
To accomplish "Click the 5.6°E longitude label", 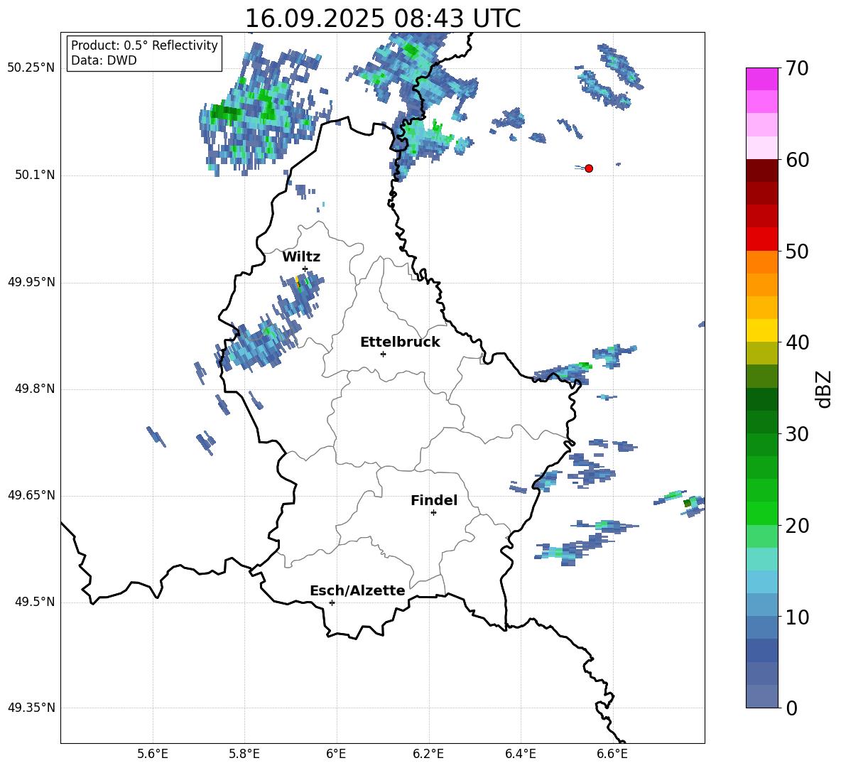I will tap(153, 754).
